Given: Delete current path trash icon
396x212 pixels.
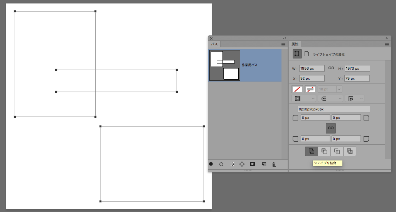Looking at the screenshot, I should point(274,164).
